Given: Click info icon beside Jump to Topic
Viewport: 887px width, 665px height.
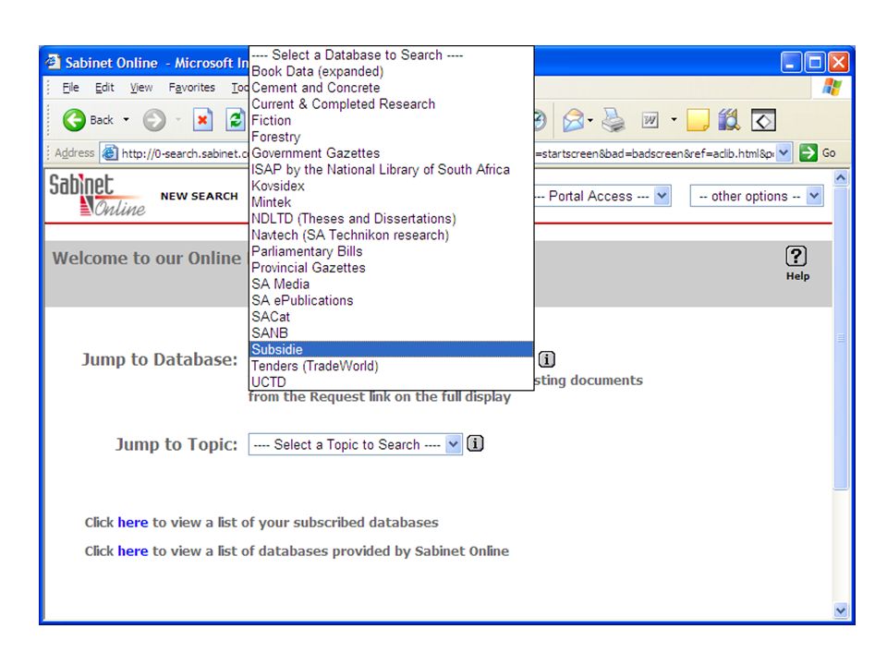Looking at the screenshot, I should (x=475, y=444).
